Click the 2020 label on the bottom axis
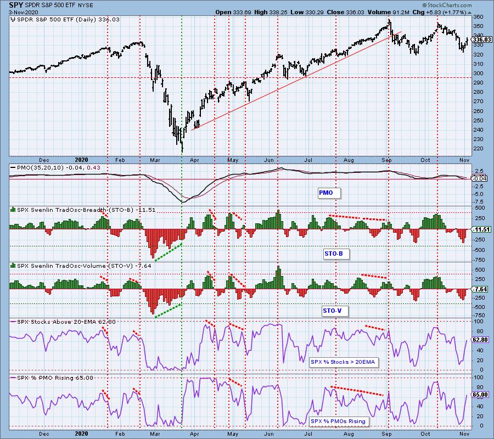 81,434
